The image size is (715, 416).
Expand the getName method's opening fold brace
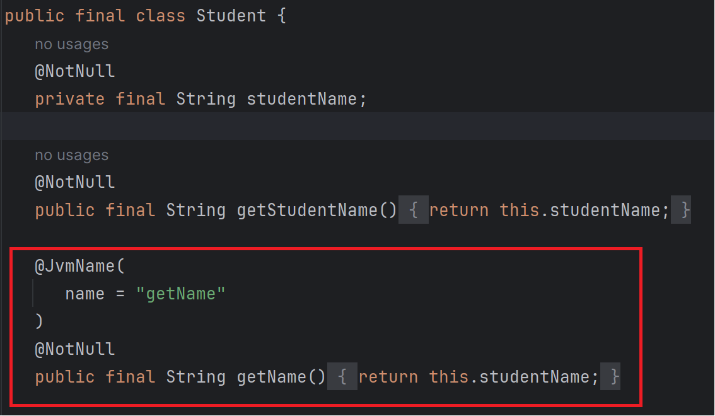click(x=342, y=377)
